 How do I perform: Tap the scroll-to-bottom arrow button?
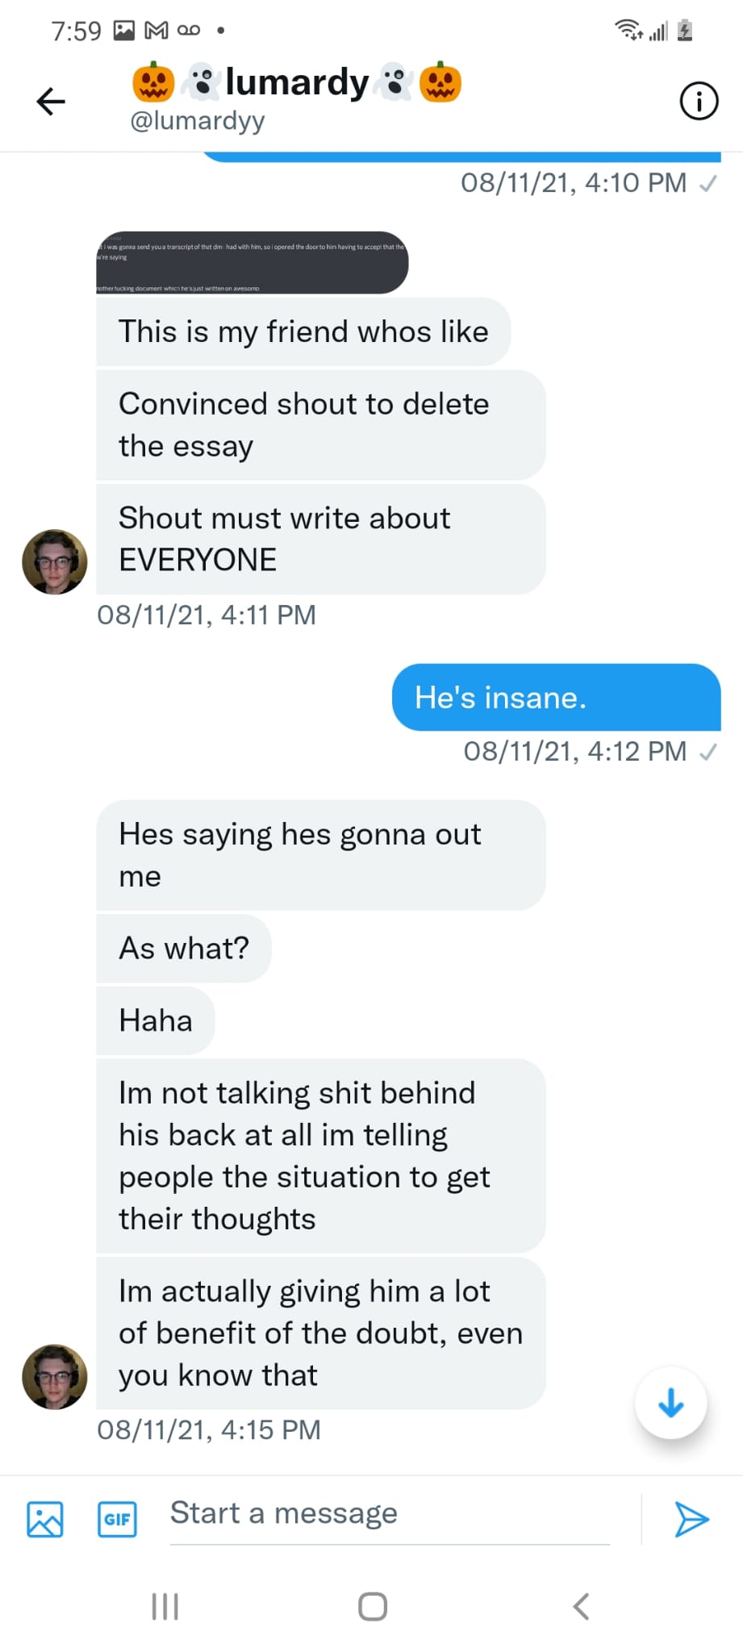click(670, 1404)
